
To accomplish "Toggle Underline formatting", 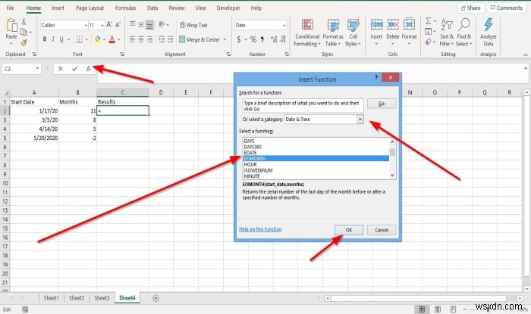I will point(61,39).
